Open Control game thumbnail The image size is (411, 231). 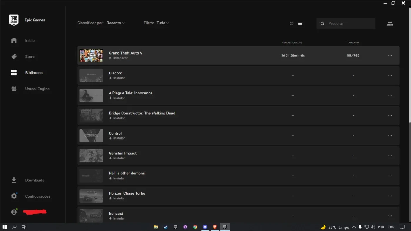[x=91, y=136]
